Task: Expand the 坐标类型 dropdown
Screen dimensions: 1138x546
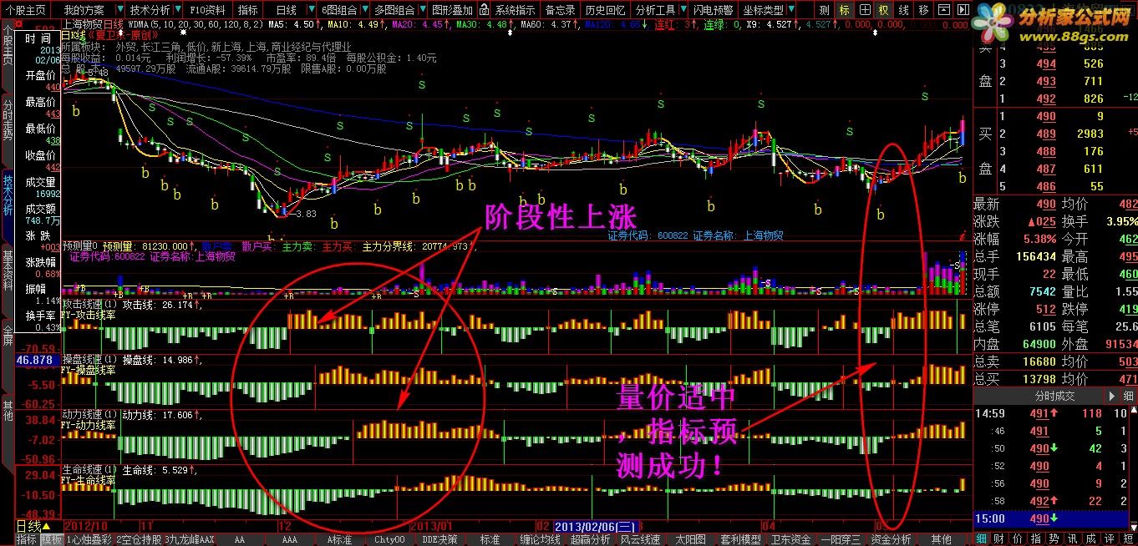Action: (766, 10)
